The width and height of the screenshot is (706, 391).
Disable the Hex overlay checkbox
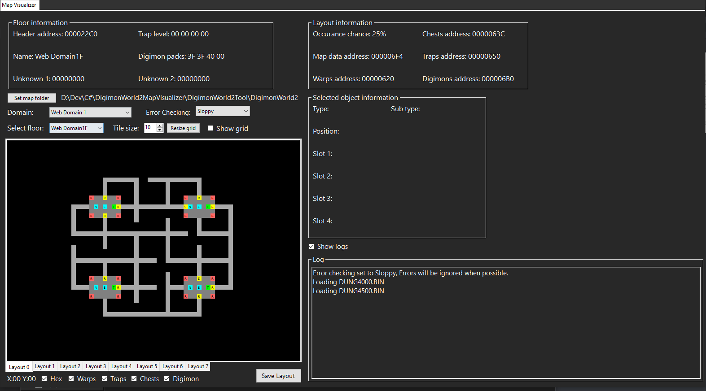(x=44, y=379)
